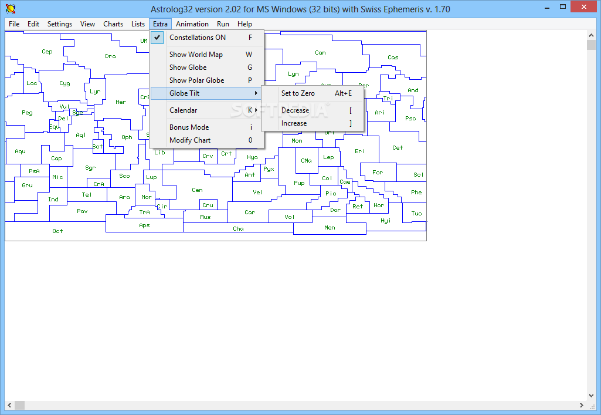Image resolution: width=601 pixels, height=415 pixels.
Task: Click the 'Cam' constellation label
Action: pos(320,53)
